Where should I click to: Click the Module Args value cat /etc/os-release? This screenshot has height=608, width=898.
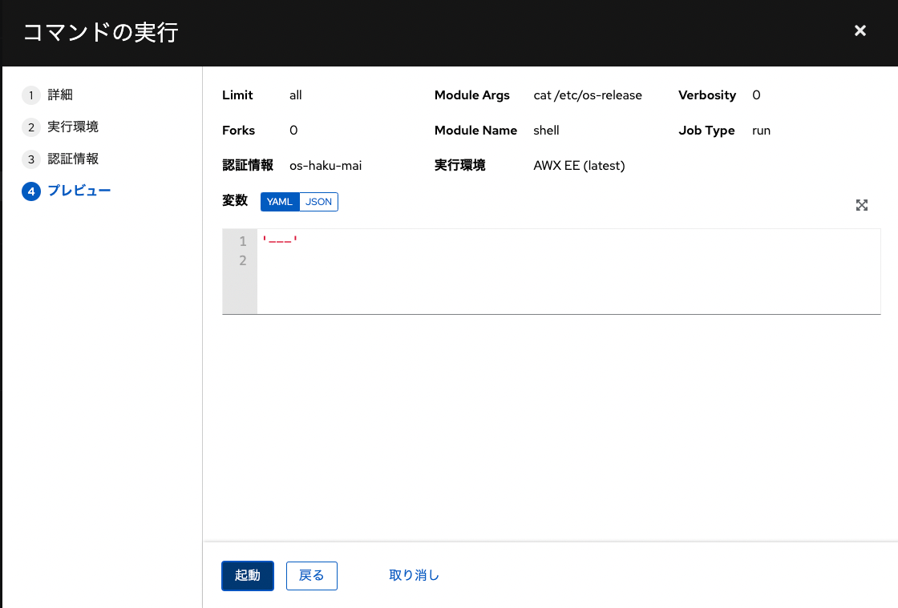(588, 95)
